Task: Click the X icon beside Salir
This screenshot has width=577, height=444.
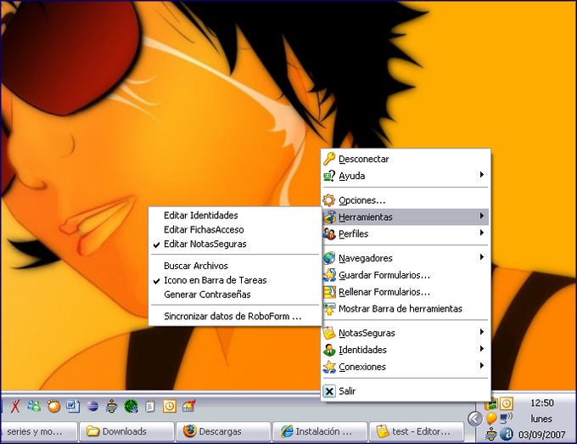Action: 329,391
